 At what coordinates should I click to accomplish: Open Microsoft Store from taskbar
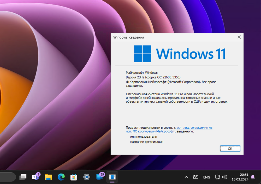74,177
